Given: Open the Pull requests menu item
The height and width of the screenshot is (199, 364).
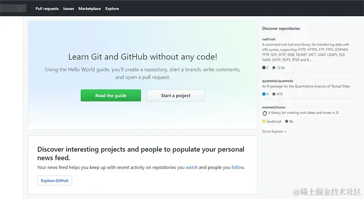Looking at the screenshot, I should click(47, 9).
